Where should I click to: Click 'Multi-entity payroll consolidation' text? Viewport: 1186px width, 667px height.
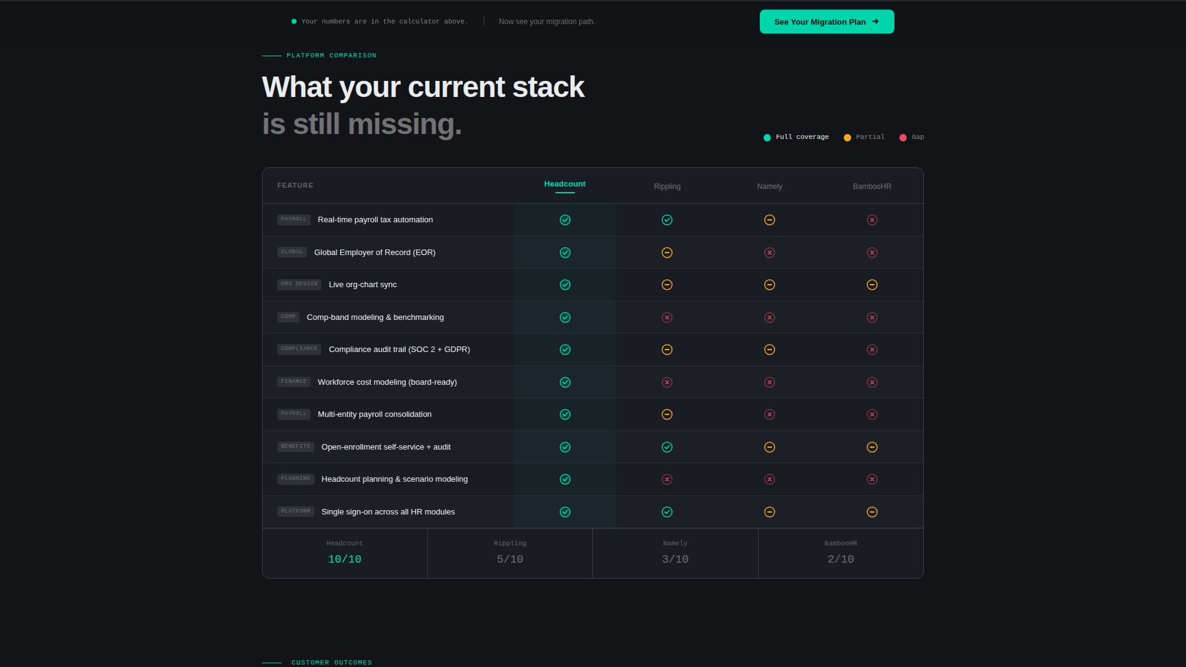click(x=374, y=414)
